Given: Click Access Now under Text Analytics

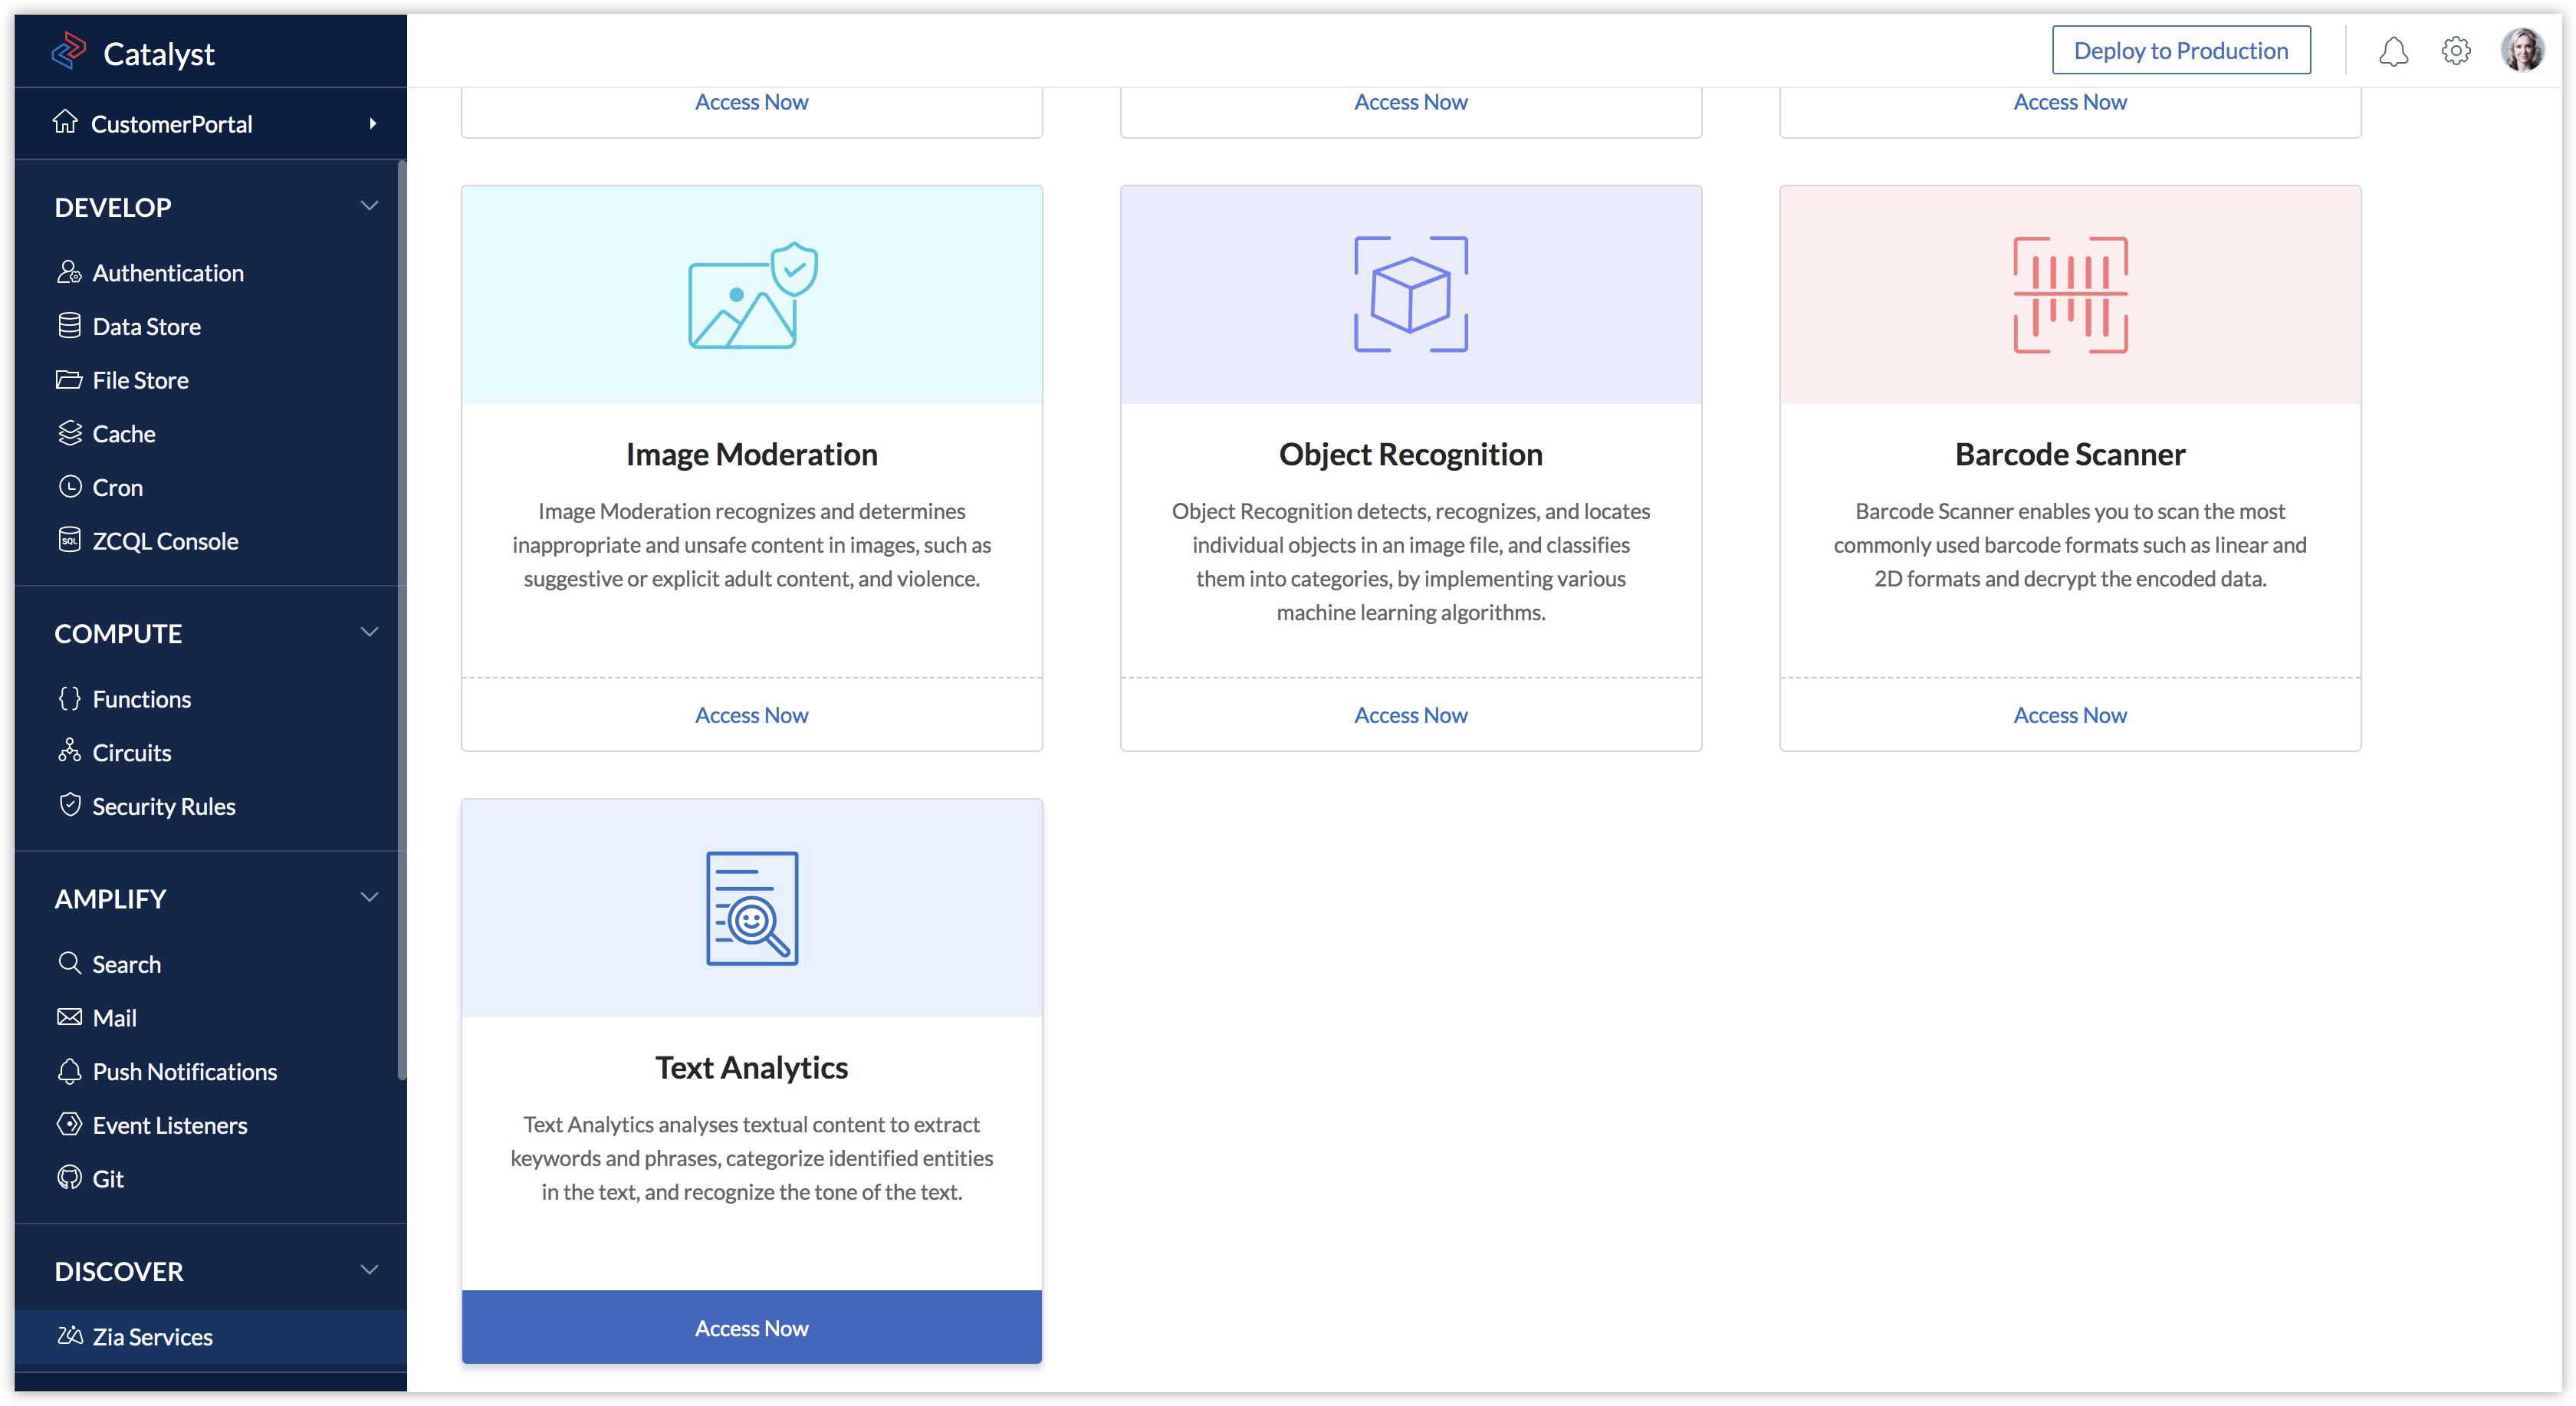Looking at the screenshot, I should coord(752,1328).
